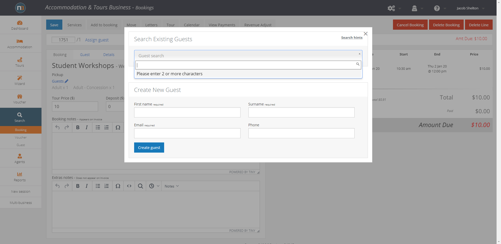Select Booking under Search submenu

(x=21, y=130)
